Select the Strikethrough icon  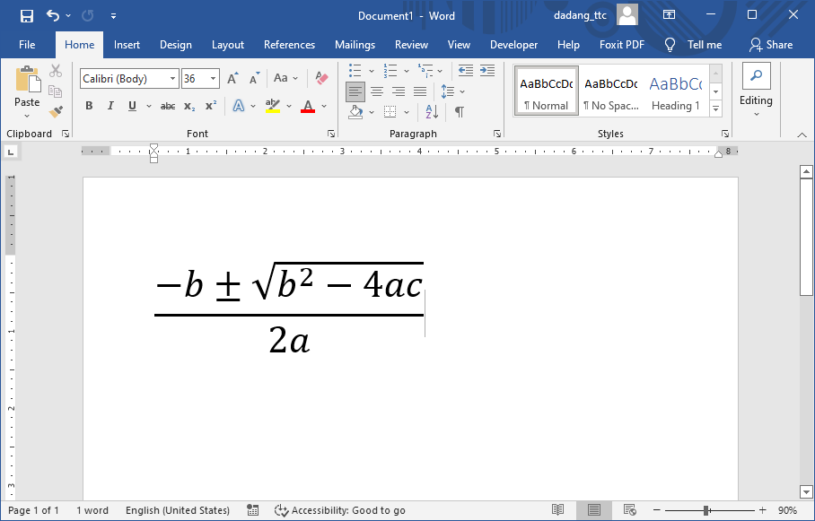(167, 106)
